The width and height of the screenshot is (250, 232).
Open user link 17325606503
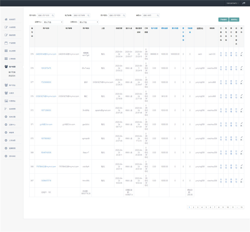46,82
